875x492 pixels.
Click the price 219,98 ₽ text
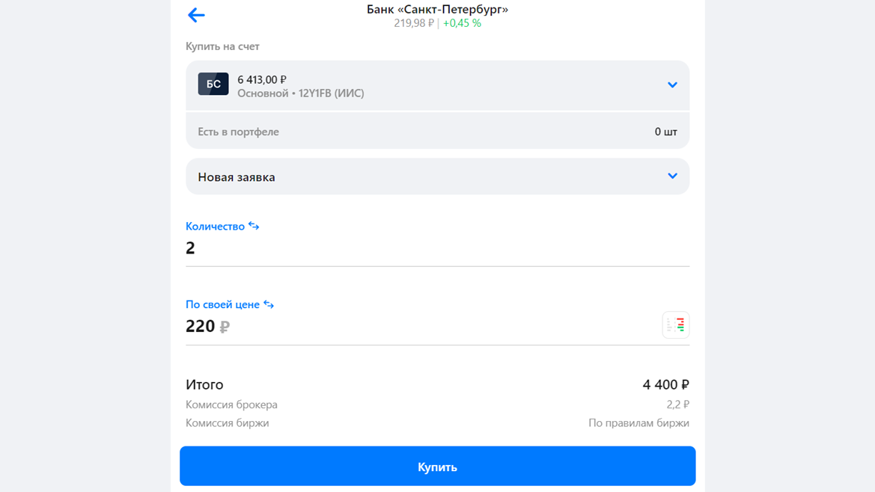pos(413,23)
